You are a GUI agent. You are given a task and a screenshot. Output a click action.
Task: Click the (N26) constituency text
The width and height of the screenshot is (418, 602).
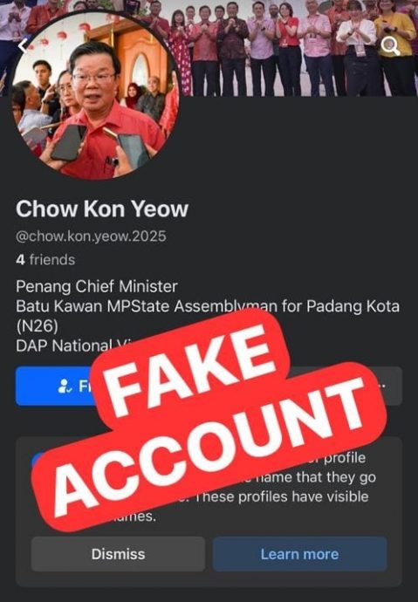click(x=37, y=326)
